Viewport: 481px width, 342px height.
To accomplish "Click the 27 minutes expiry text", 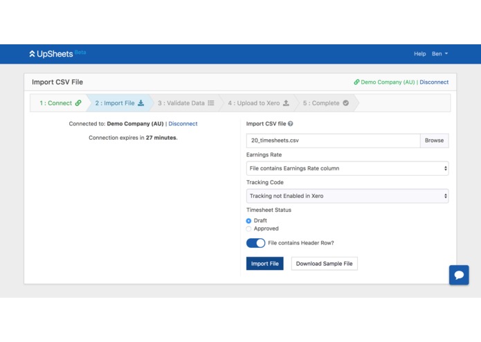I will point(161,138).
